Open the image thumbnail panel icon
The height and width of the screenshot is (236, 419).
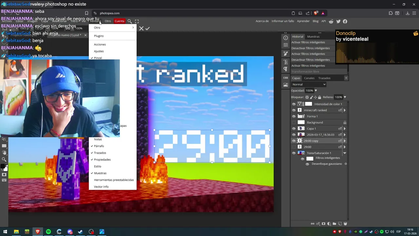pyautogui.click(x=285, y=85)
